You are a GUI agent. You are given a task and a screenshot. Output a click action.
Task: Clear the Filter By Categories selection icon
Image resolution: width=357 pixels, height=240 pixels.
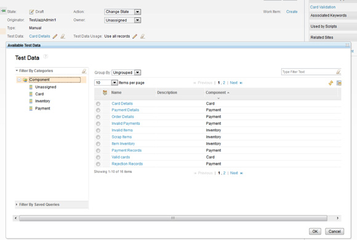(84, 71)
